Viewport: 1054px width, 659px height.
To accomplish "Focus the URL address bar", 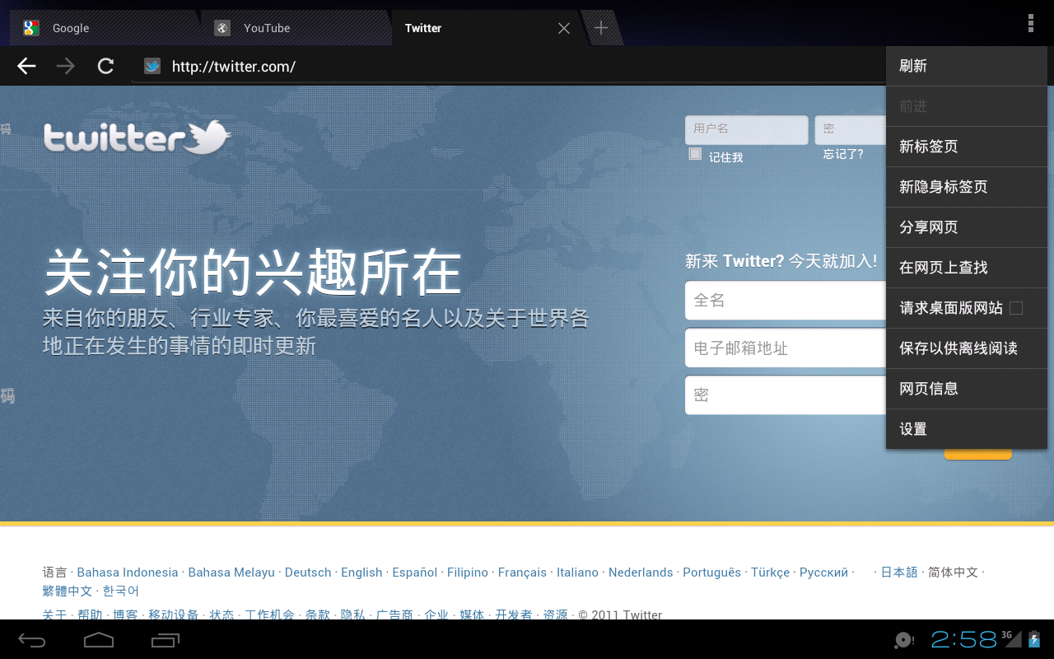I will click(508, 67).
